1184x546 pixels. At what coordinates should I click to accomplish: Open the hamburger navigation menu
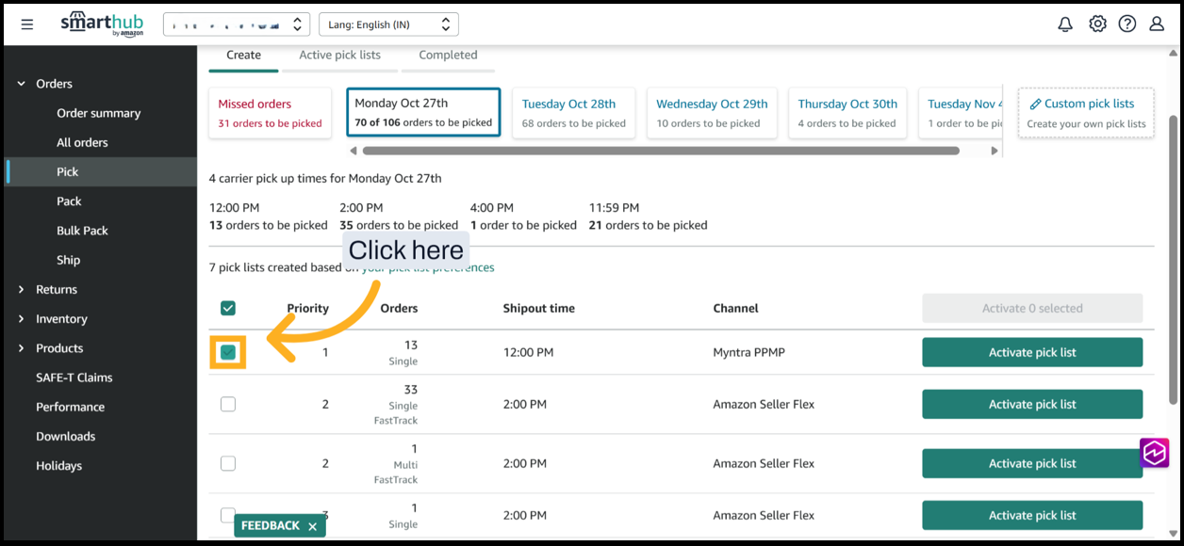pos(27,24)
